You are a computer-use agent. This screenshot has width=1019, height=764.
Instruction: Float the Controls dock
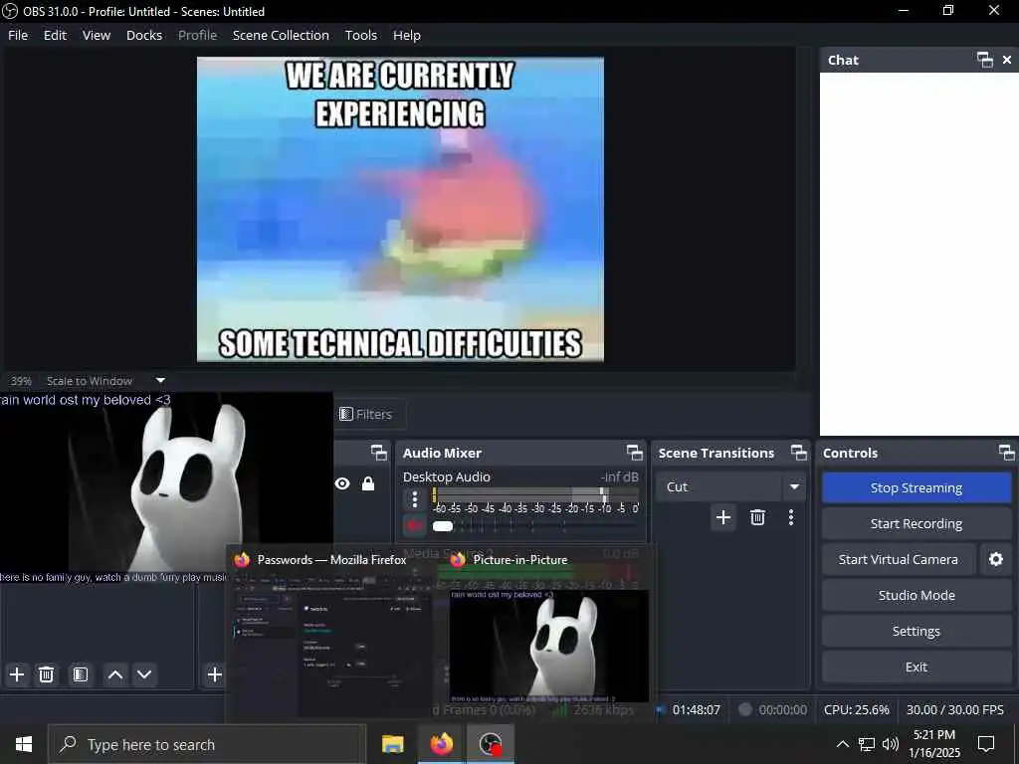tap(1007, 453)
